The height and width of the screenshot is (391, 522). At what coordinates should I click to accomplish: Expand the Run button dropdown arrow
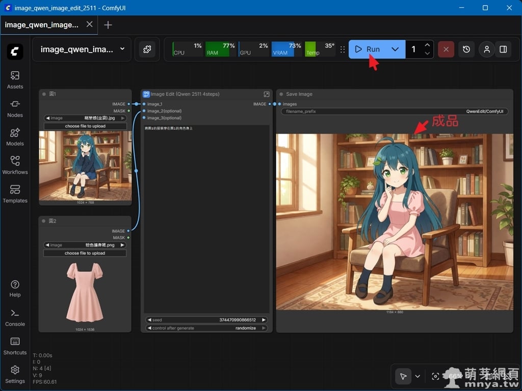coord(395,49)
